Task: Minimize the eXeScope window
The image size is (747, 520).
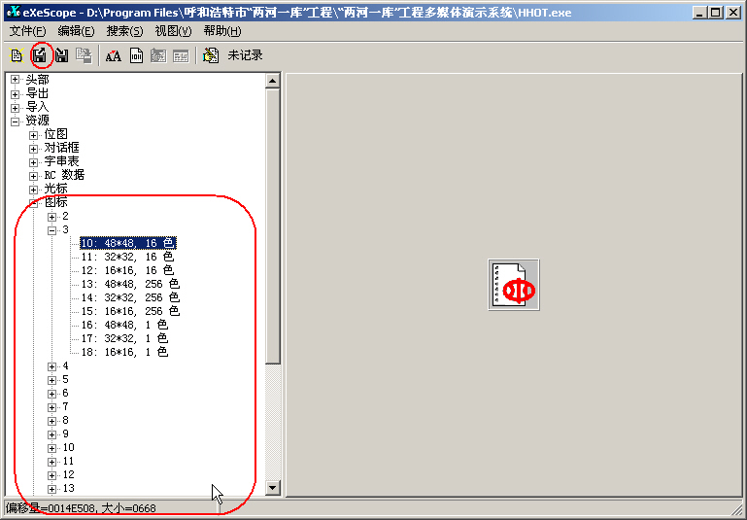Action: [699, 13]
